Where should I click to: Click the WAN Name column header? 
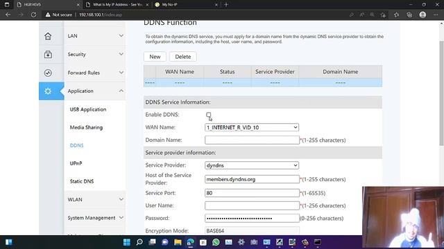click(x=180, y=72)
